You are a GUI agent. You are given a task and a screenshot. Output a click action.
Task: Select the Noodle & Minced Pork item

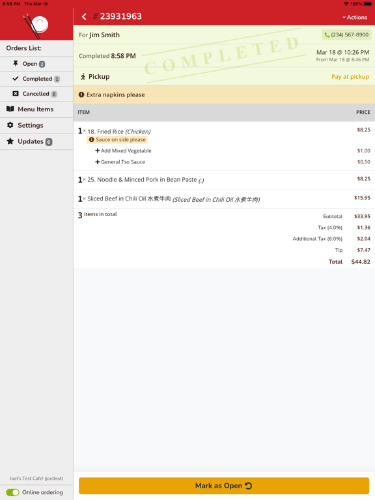pyautogui.click(x=224, y=180)
